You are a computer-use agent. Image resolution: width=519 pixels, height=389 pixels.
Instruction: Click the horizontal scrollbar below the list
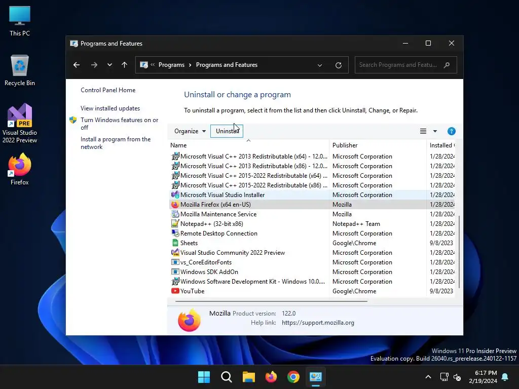tap(271, 301)
